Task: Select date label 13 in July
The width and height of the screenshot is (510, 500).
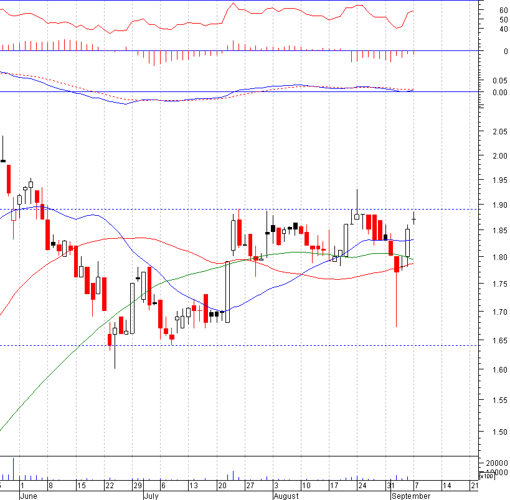Action: 193,486
